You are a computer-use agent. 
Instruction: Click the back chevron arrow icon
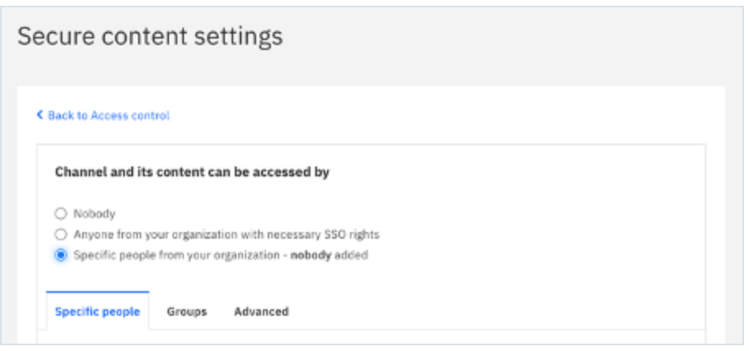pyautogui.click(x=40, y=115)
